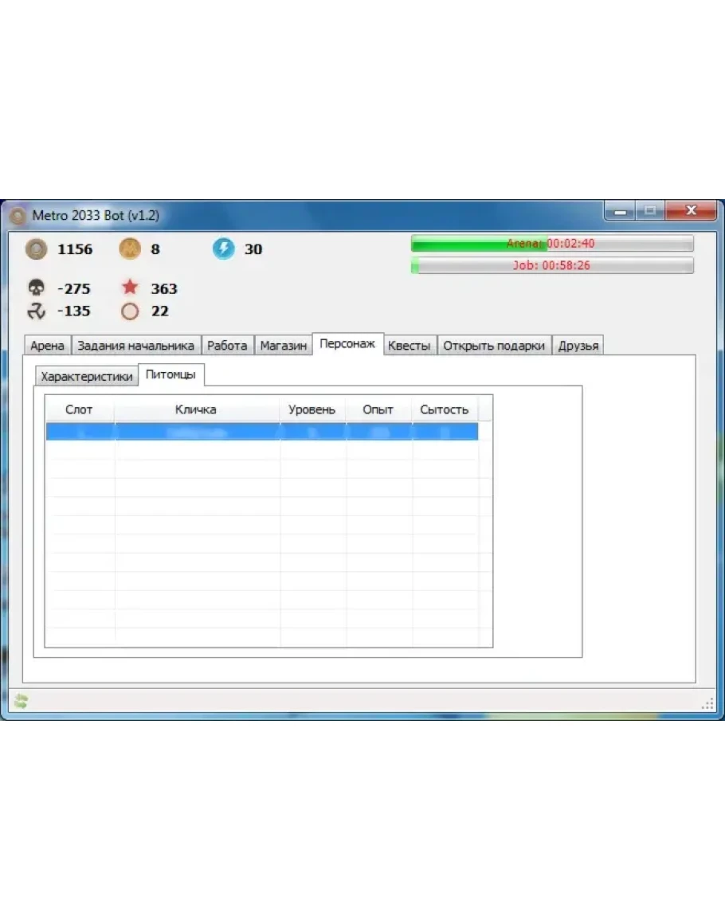725x920 pixels.
Task: Click the skull icon beside -275
Action: [36, 288]
